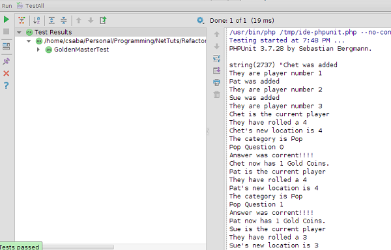Click the Run panel title label
The image size is (391, 250).
click(7, 6)
